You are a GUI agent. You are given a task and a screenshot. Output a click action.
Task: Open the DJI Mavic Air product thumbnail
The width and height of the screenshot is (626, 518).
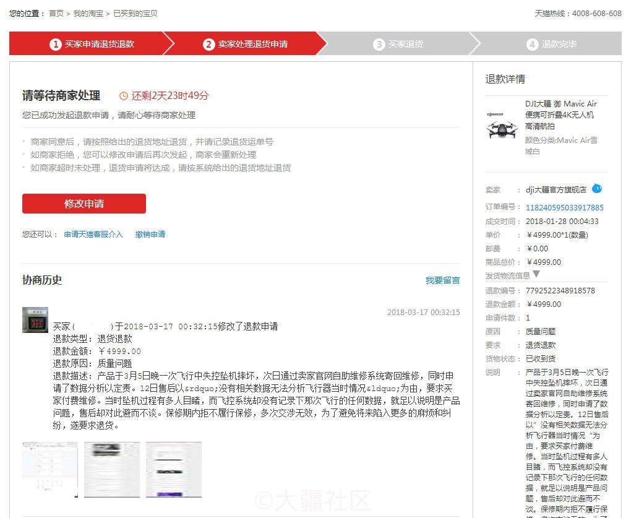coord(502,126)
